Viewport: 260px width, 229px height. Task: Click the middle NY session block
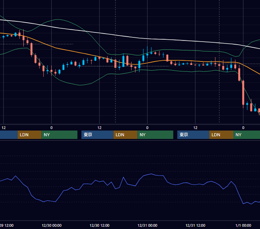155,135
